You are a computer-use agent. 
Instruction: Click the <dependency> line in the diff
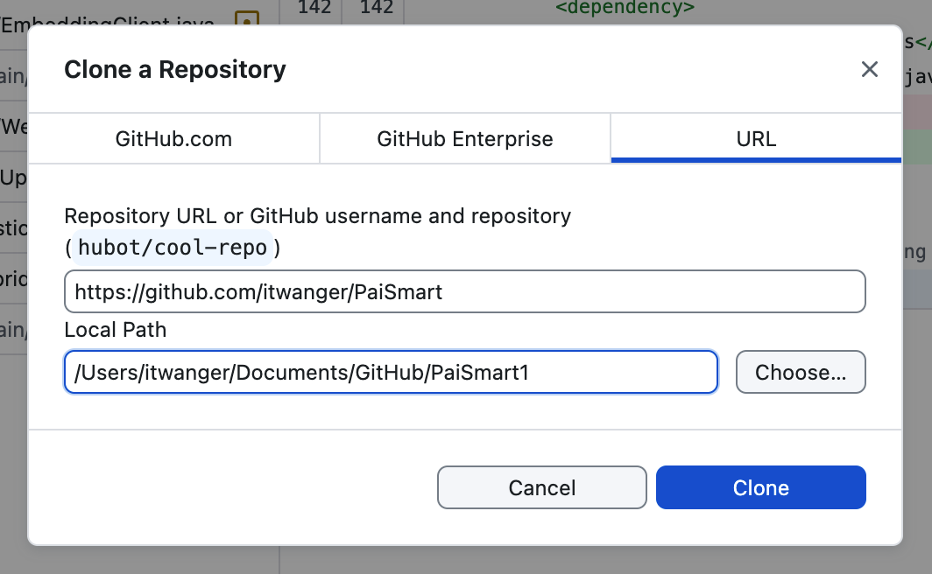(x=625, y=9)
